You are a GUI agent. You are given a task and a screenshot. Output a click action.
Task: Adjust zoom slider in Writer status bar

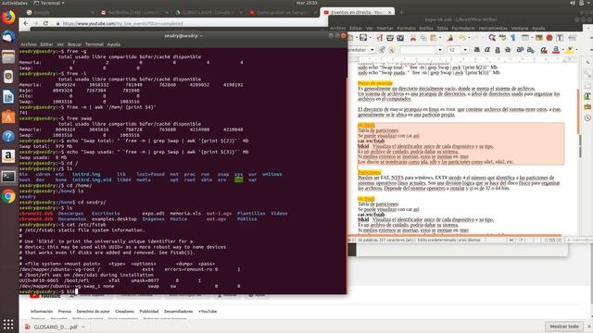[580, 240]
